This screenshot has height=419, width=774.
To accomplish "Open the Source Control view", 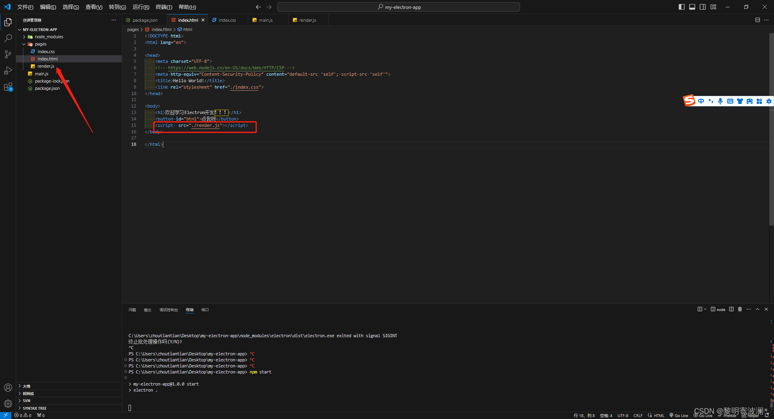I will click(x=8, y=54).
